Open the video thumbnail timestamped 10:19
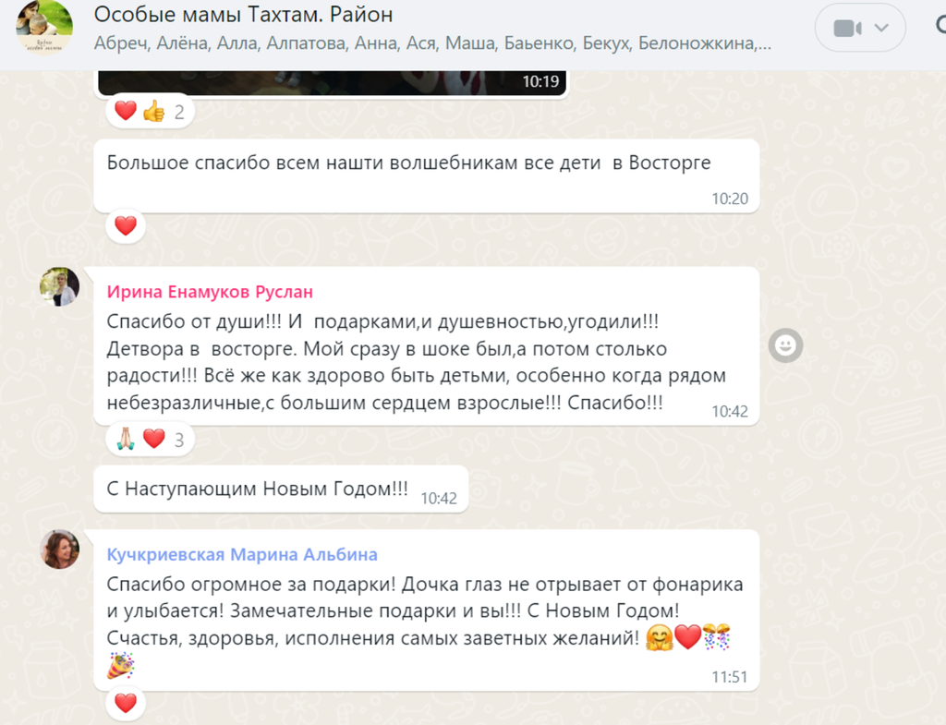946x725 pixels. (332, 83)
